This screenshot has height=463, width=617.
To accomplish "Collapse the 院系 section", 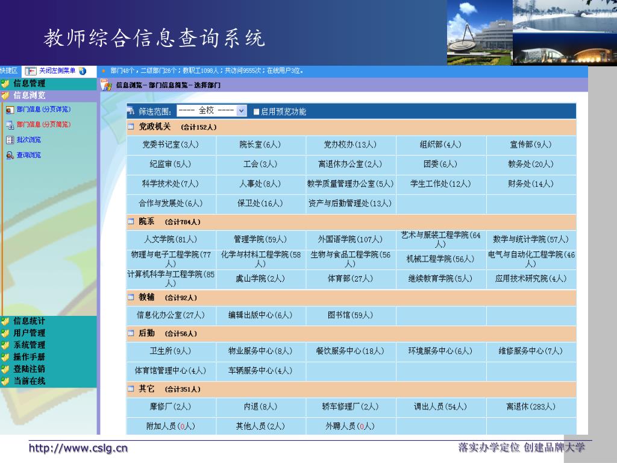I will click(x=131, y=222).
